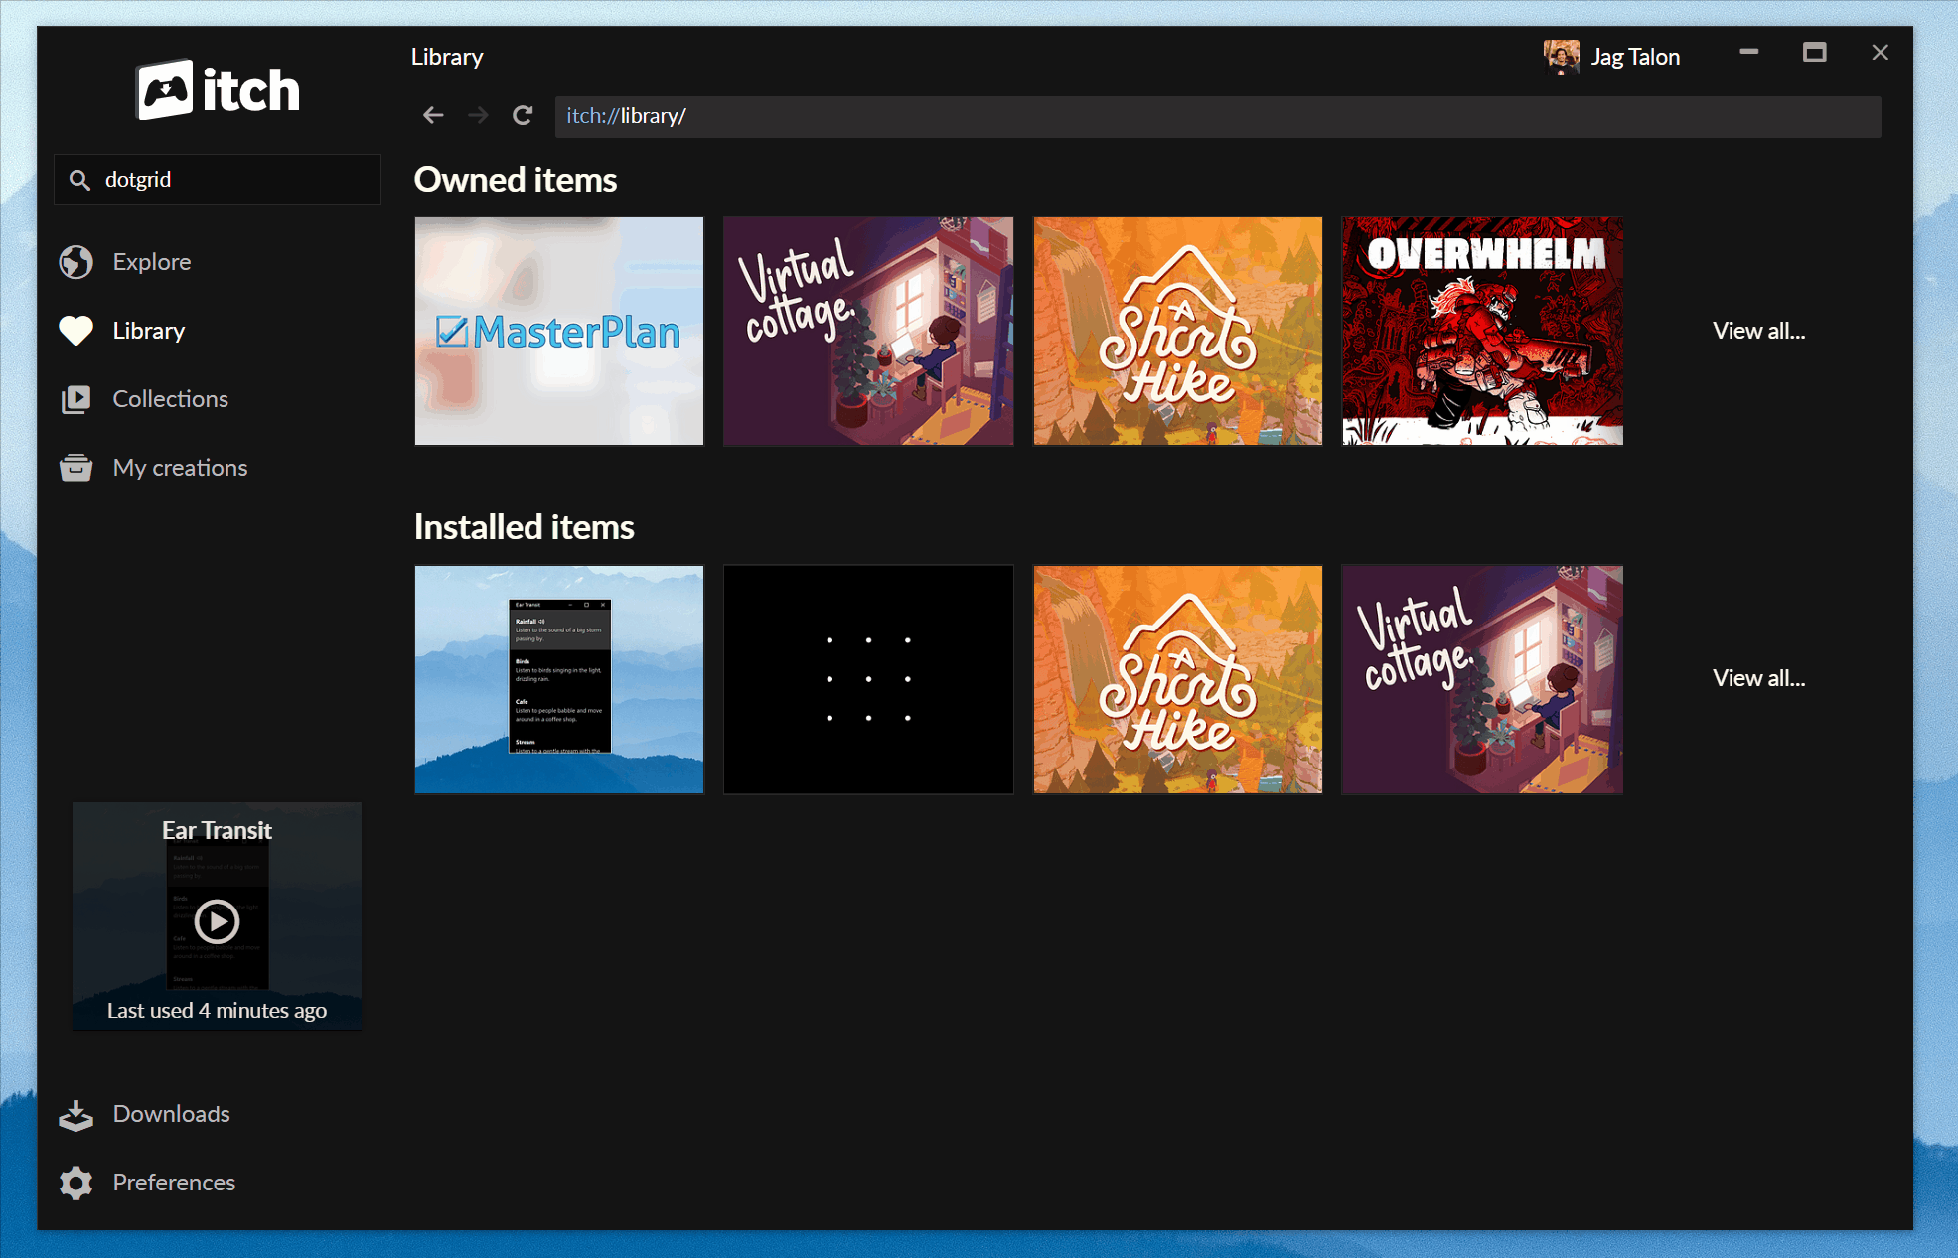This screenshot has width=1958, height=1258.
Task: Open A Short Hike in Installed items
Action: [x=1177, y=679]
